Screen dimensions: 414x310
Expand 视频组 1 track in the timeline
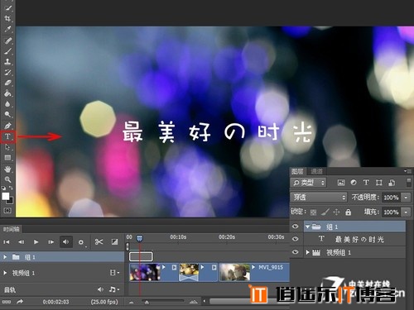point(5,273)
